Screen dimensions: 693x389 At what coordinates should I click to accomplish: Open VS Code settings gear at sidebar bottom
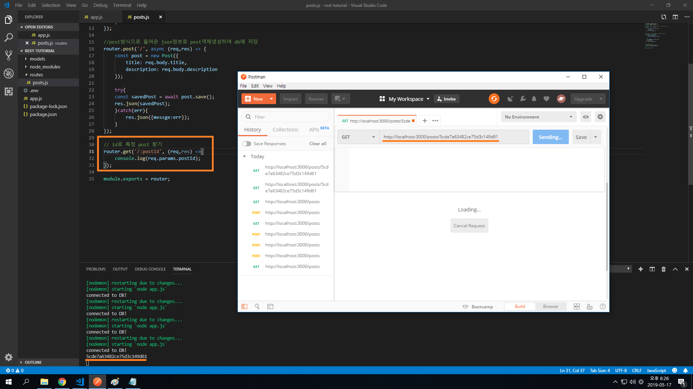(x=9, y=357)
